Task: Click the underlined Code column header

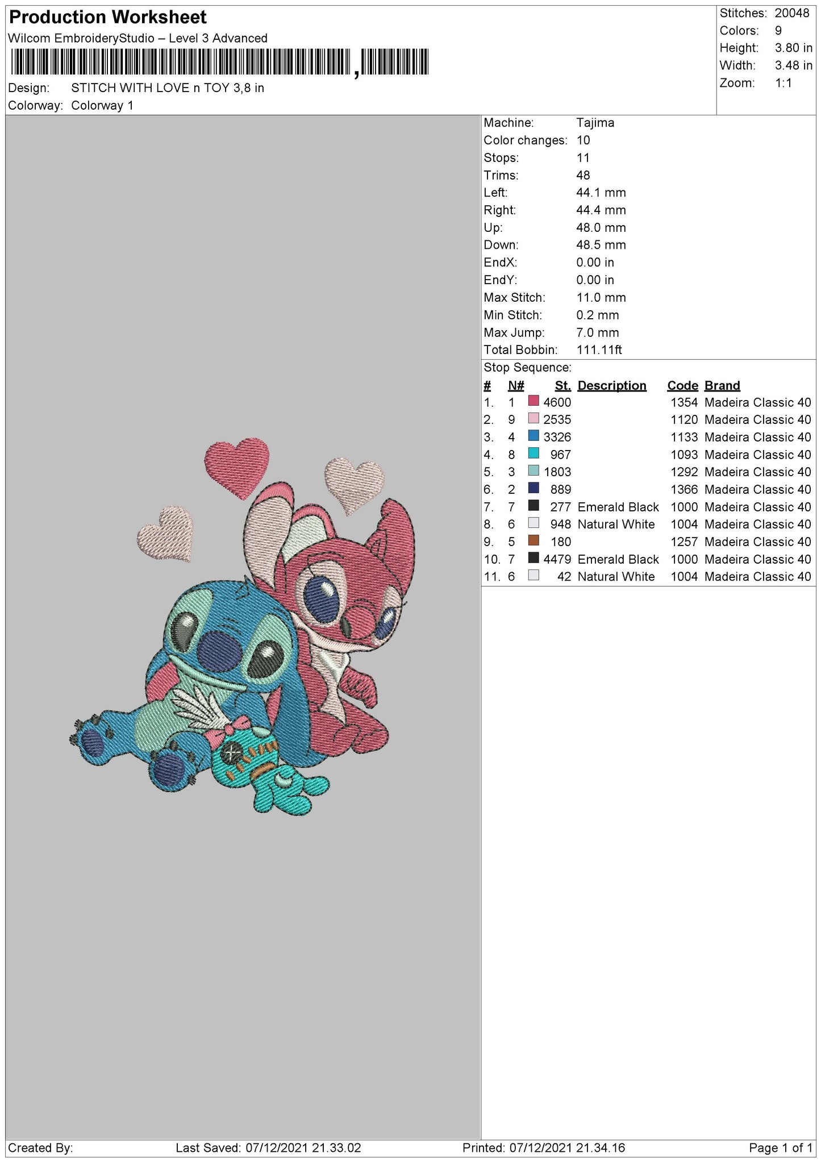Action: (x=682, y=385)
